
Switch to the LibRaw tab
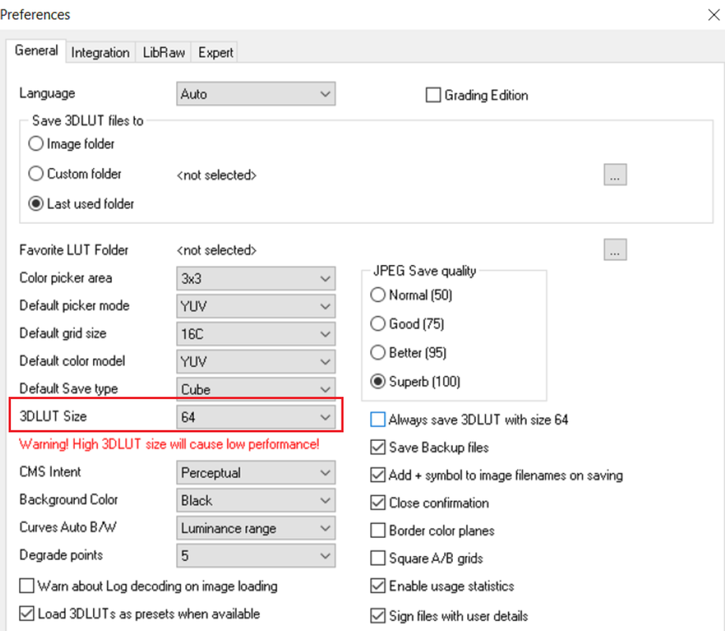163,52
